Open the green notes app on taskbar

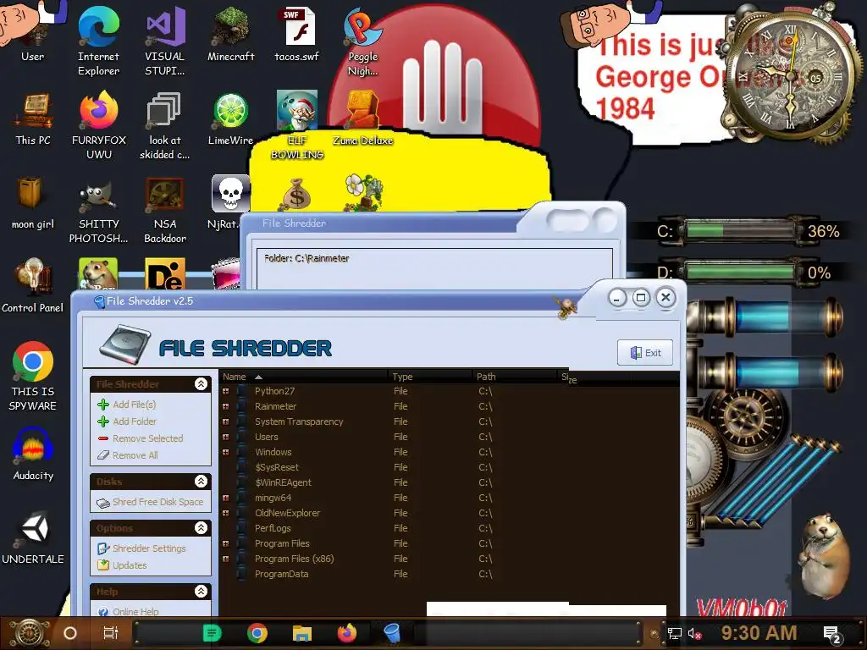pos(213,633)
